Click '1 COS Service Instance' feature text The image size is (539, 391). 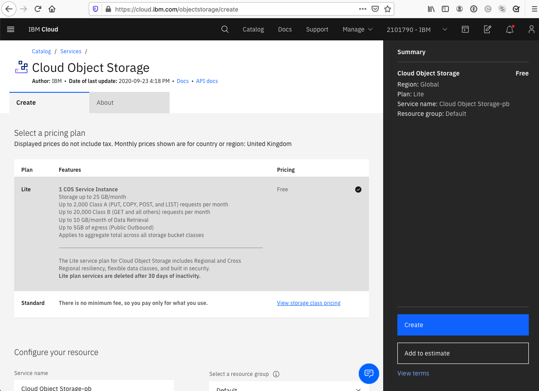coord(88,190)
